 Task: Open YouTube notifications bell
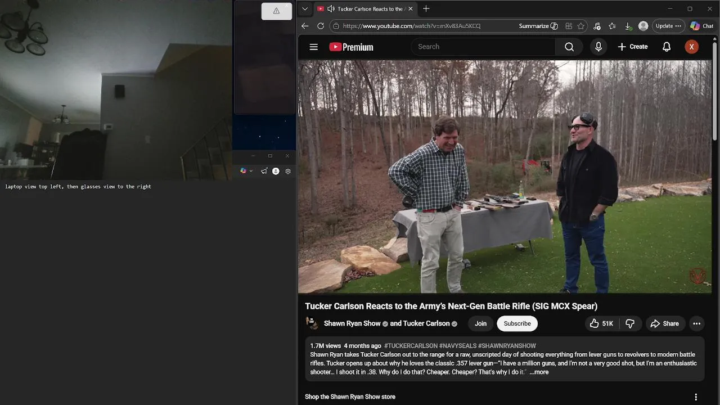coord(667,47)
